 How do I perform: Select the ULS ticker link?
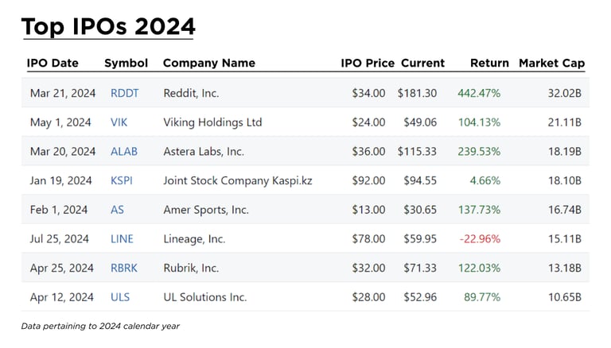coord(120,297)
